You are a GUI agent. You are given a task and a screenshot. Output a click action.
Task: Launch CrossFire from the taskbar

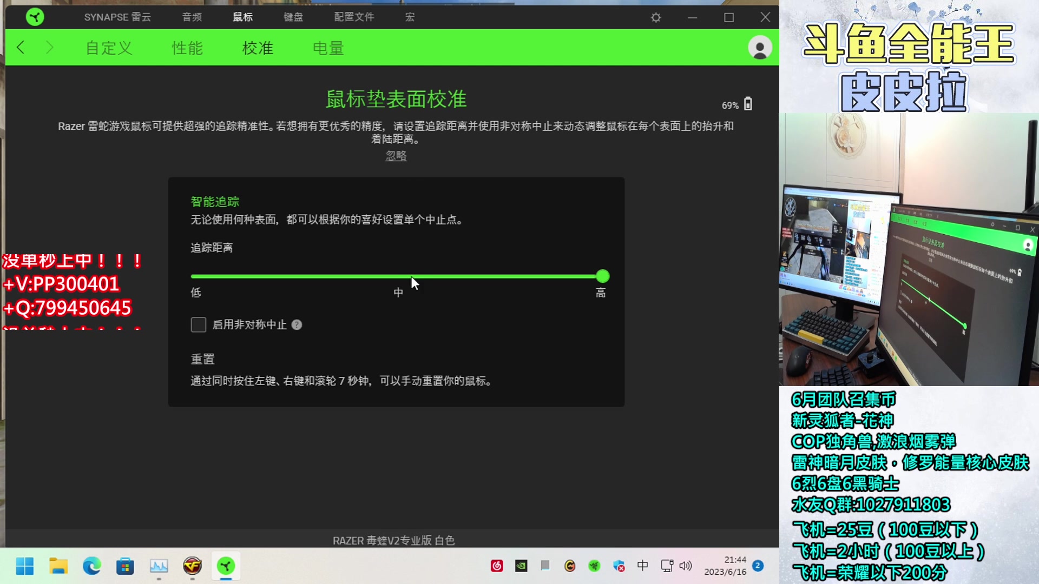[193, 566]
